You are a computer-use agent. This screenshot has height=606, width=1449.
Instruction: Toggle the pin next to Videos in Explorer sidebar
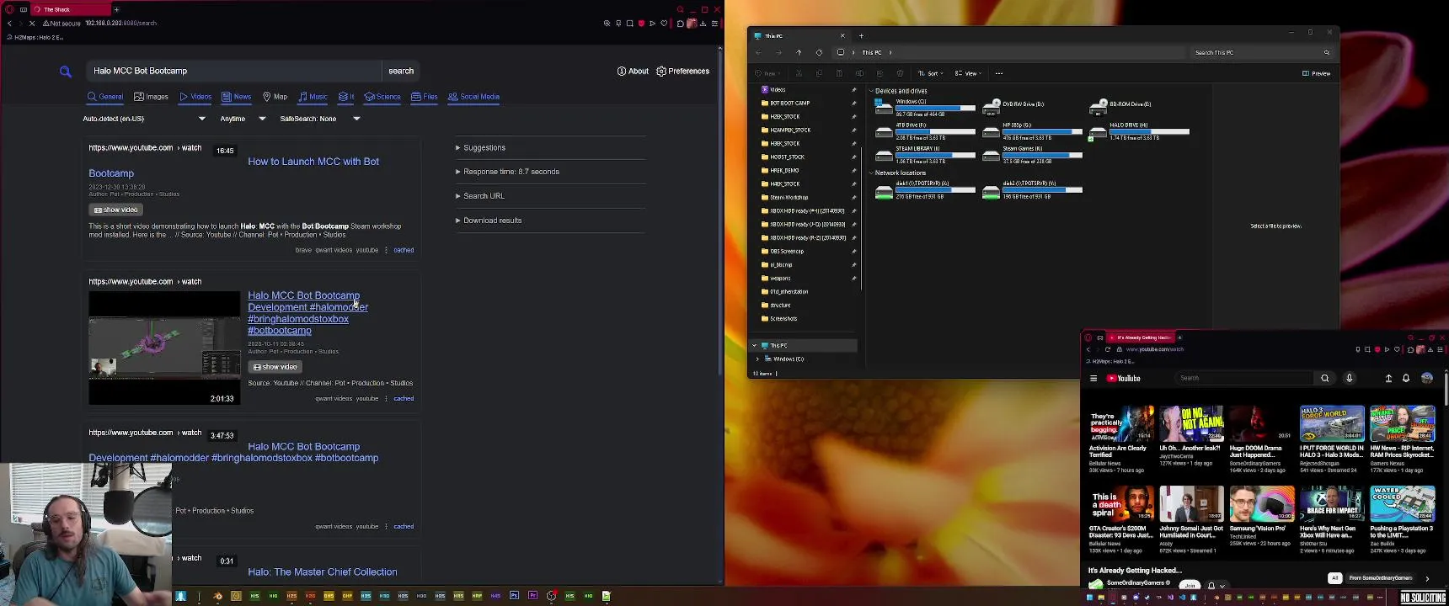click(x=853, y=90)
